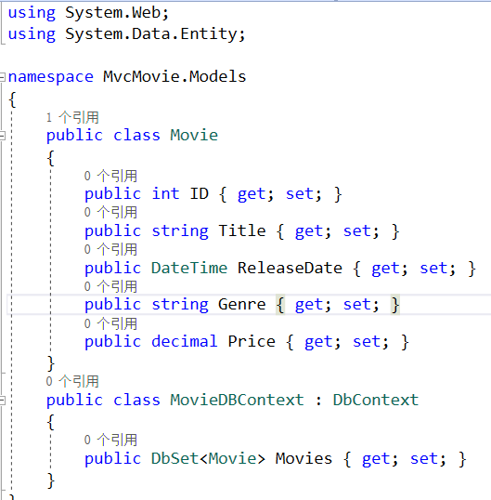The width and height of the screenshot is (491, 500).
Task: Click the opening brace below namespace MvcMovie.Models
Action: (x=12, y=99)
